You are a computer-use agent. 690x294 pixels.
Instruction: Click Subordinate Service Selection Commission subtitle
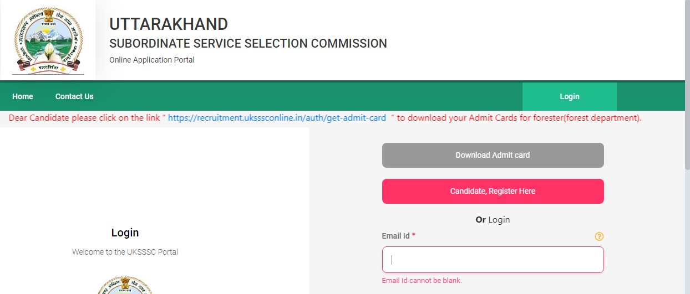pyautogui.click(x=248, y=44)
